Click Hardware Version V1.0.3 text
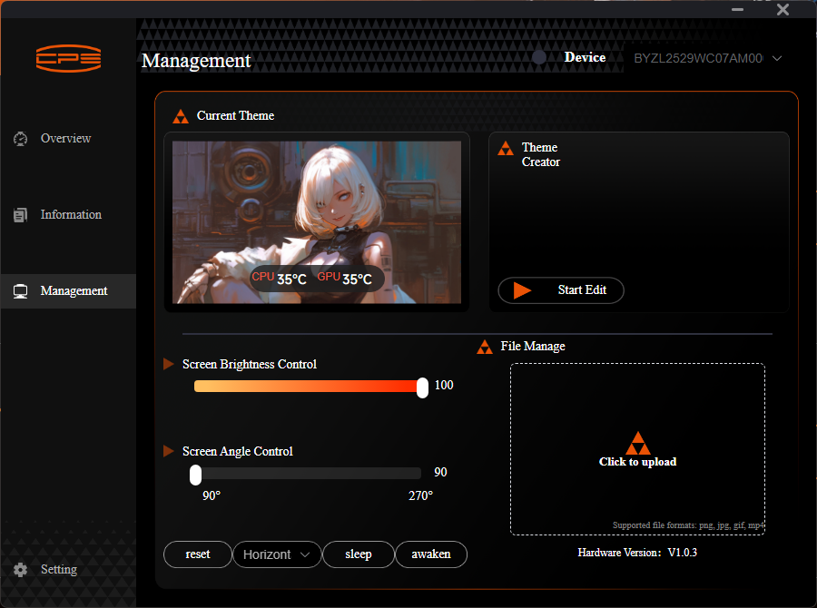The image size is (817, 608). click(x=637, y=553)
